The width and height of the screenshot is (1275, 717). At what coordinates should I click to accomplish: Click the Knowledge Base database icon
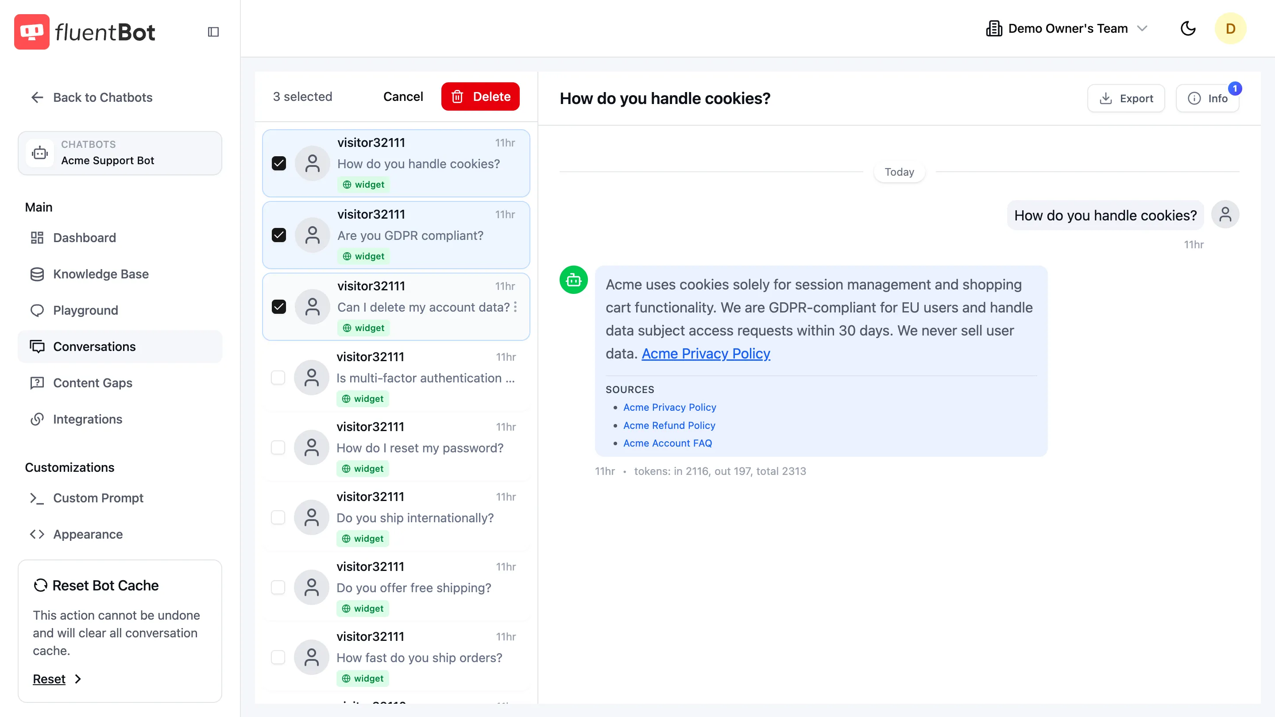click(37, 274)
